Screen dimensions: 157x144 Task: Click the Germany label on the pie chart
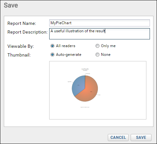click(x=88, y=74)
